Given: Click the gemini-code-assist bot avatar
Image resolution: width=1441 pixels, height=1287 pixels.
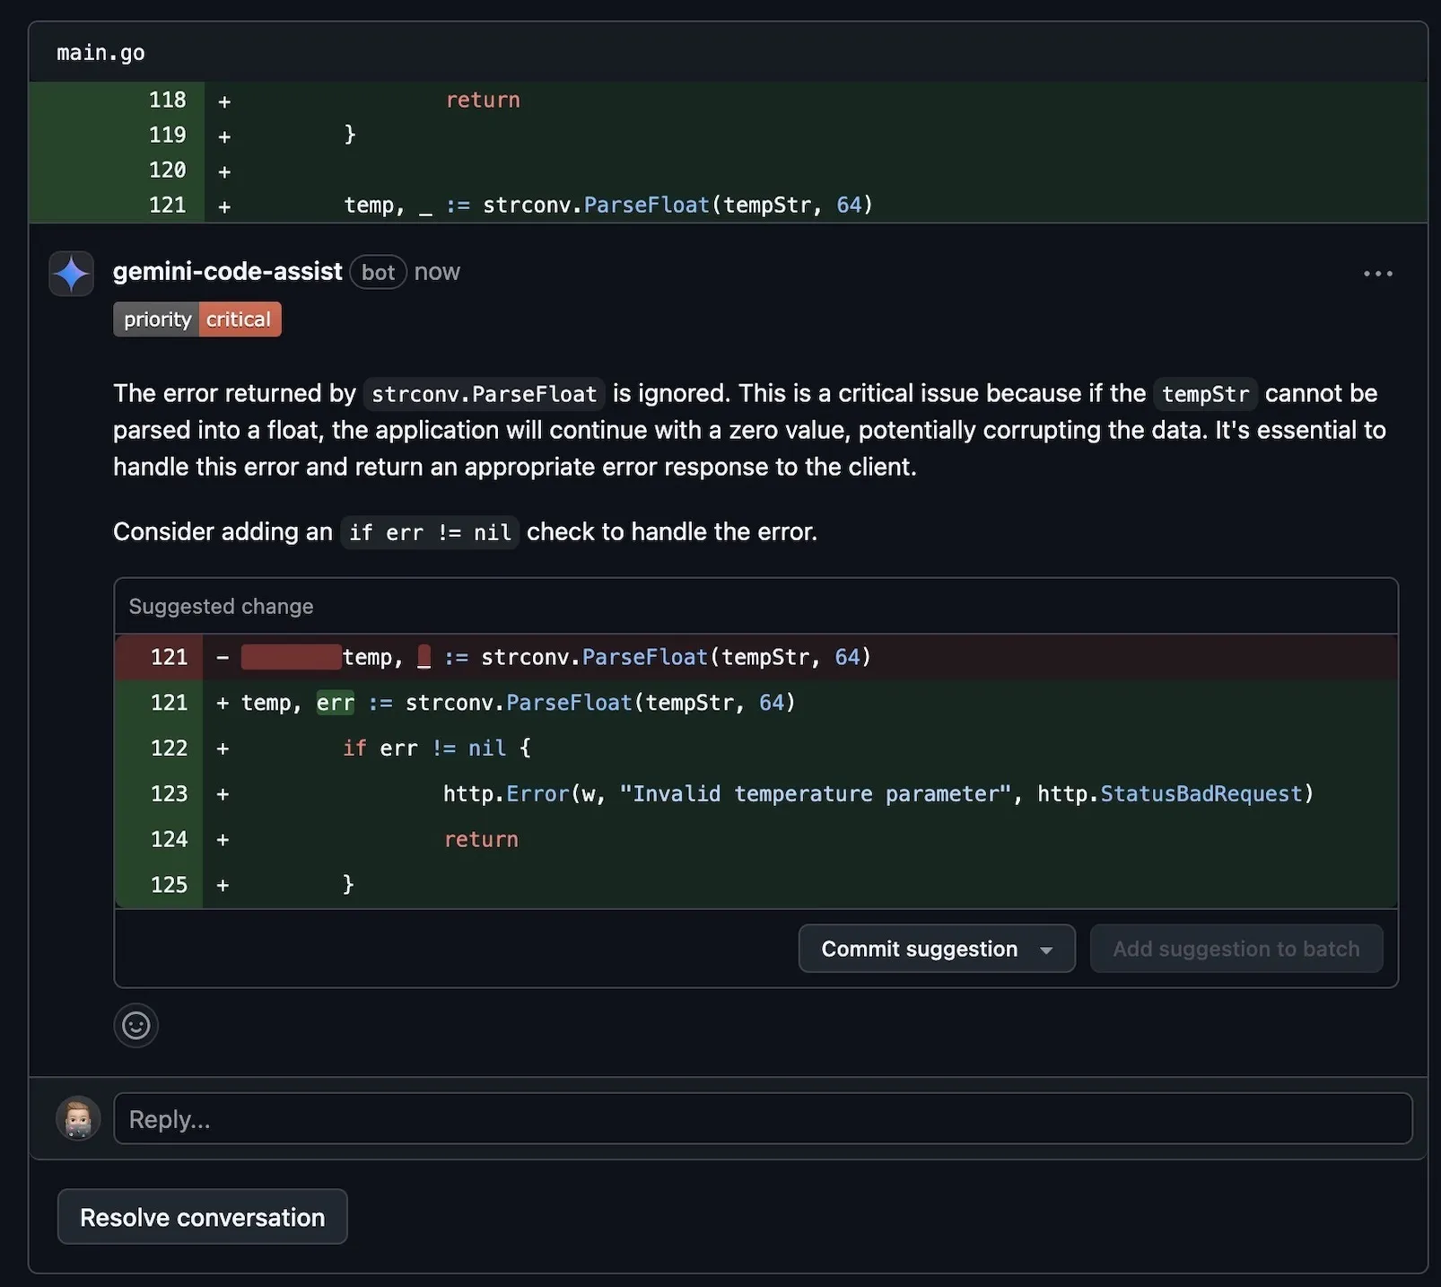Looking at the screenshot, I should [x=71, y=274].
